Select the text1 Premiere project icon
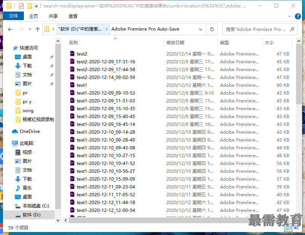 click(x=72, y=85)
